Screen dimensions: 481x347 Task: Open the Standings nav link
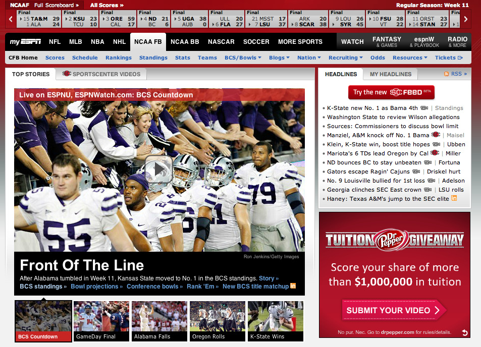click(x=153, y=57)
